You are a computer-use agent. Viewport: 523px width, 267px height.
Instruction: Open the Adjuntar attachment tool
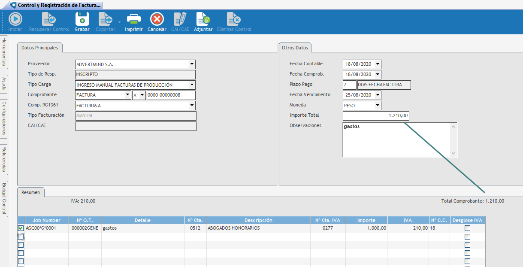pyautogui.click(x=203, y=19)
